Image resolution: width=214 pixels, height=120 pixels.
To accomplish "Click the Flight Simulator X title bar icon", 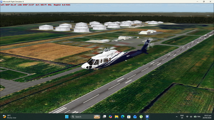I will [1, 1].
